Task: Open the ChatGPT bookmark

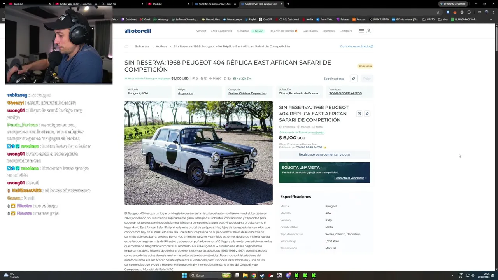Action: tap(265, 19)
